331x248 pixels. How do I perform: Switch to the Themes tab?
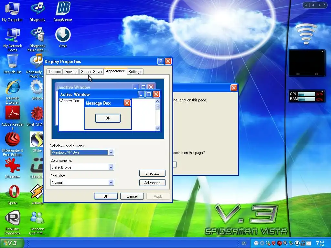point(54,71)
